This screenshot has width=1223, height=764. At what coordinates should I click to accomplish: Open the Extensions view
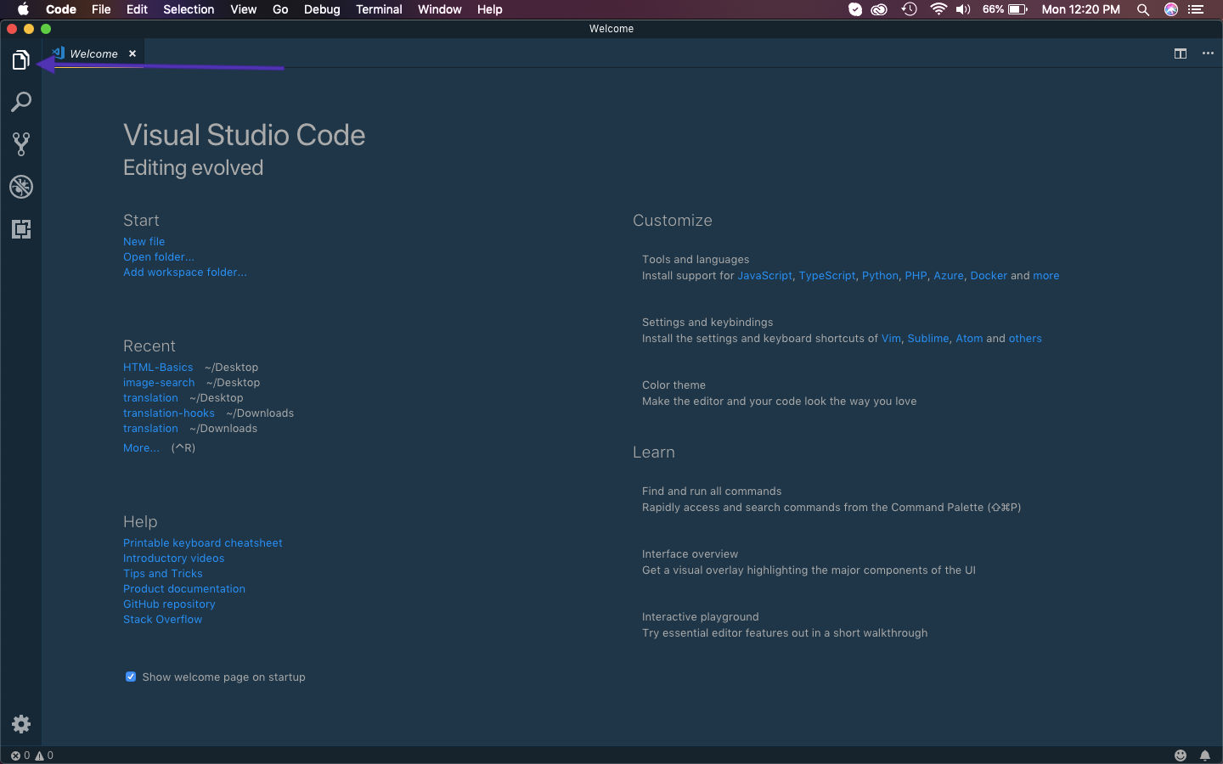click(20, 229)
